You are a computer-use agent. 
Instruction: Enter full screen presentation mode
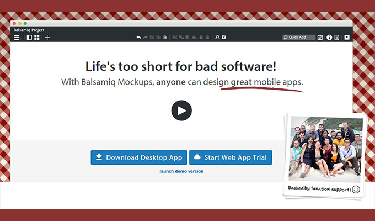pyautogui.click(x=347, y=38)
